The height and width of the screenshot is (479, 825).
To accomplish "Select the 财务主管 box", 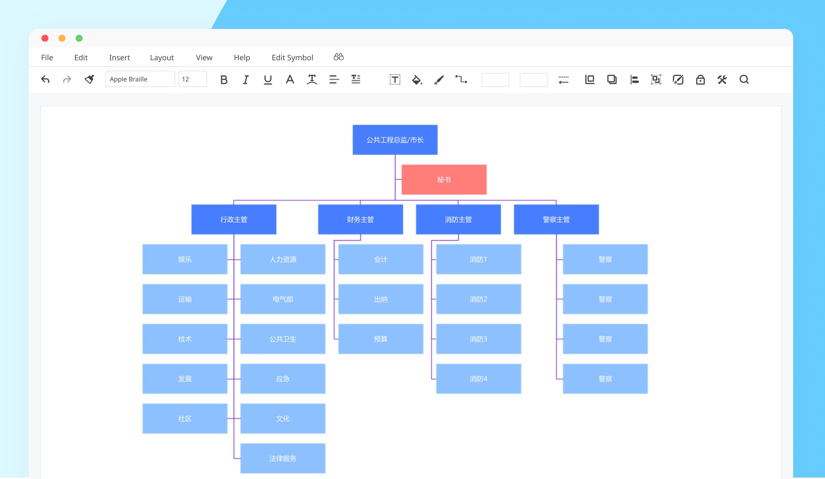I will 360,219.
